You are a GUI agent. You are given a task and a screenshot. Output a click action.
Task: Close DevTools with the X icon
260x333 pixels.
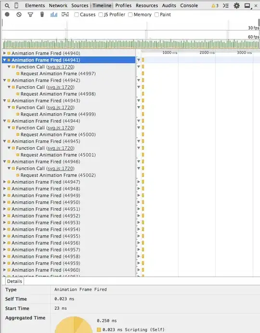pos(256,6)
